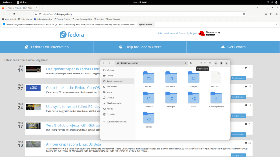Click the Firefox URL address field
The height and width of the screenshot is (157, 280).
point(140,14)
